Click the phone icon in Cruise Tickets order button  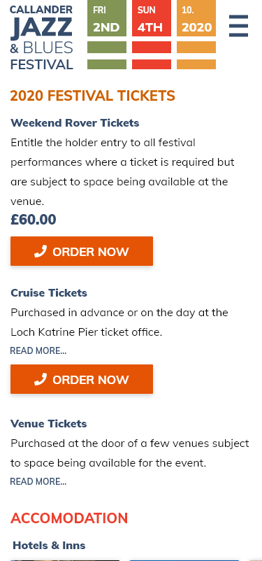point(41,379)
